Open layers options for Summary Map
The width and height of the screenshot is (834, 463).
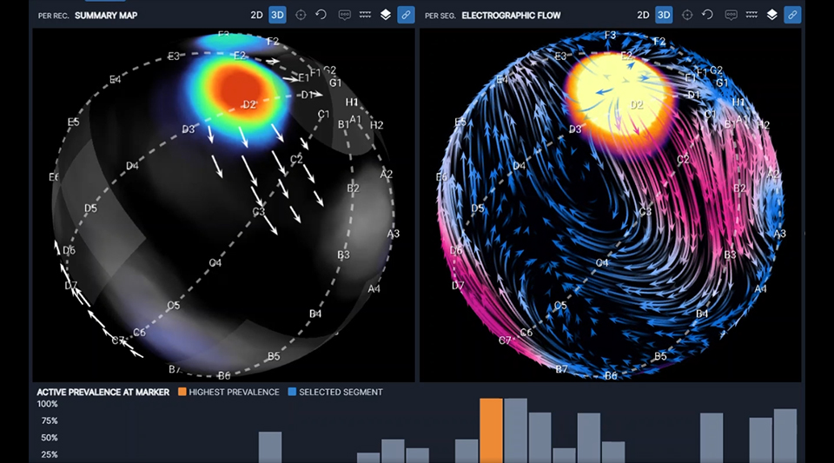386,15
